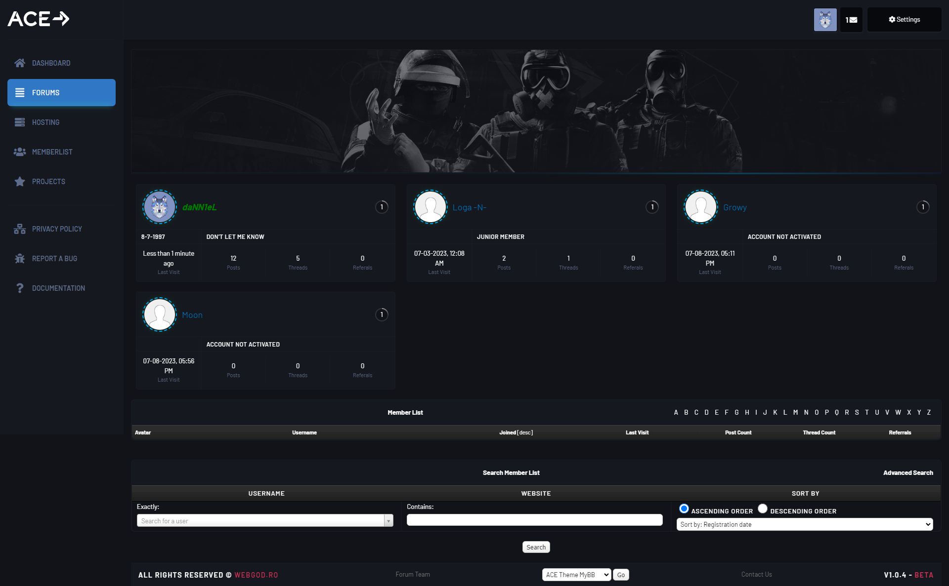Click the wolf avatar in header

[825, 20]
